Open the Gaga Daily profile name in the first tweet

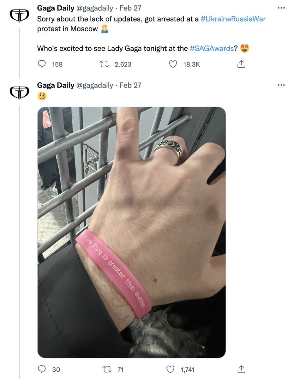pyautogui.click(x=56, y=8)
